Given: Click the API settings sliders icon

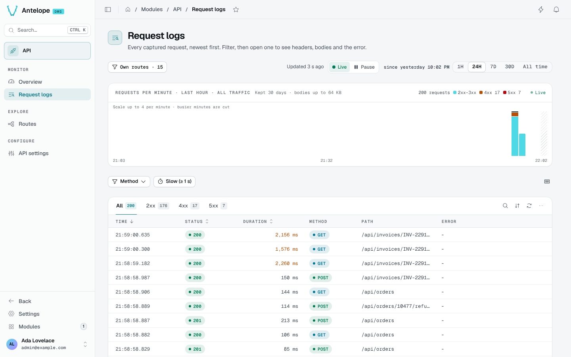Looking at the screenshot, I should [11, 154].
